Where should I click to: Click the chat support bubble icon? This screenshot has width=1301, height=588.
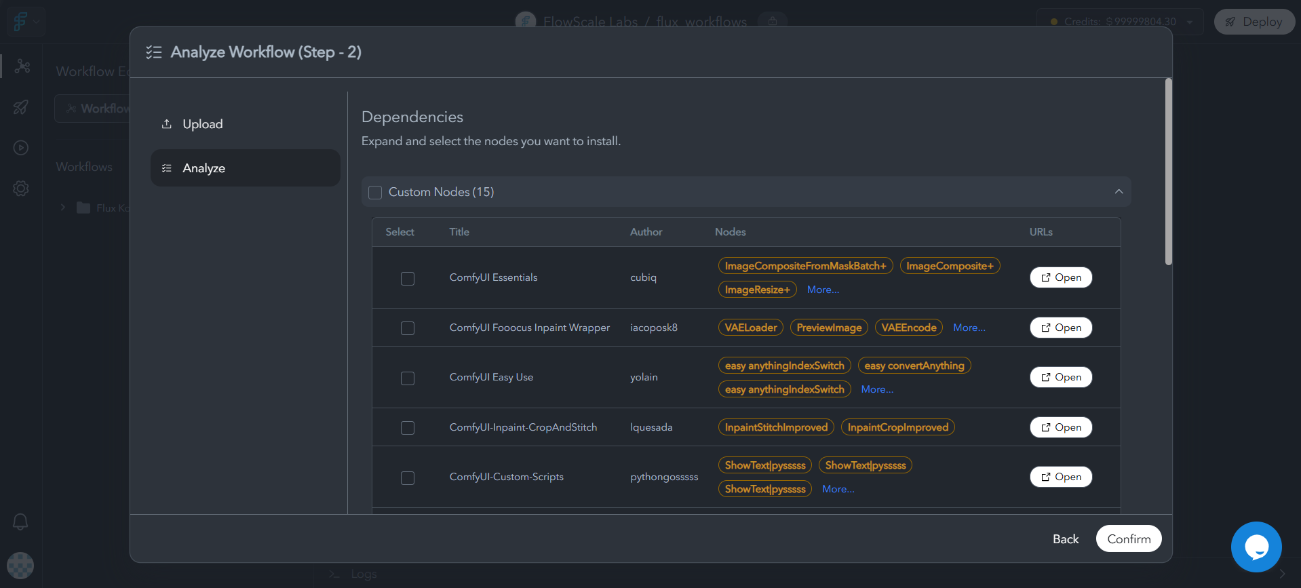1256,547
